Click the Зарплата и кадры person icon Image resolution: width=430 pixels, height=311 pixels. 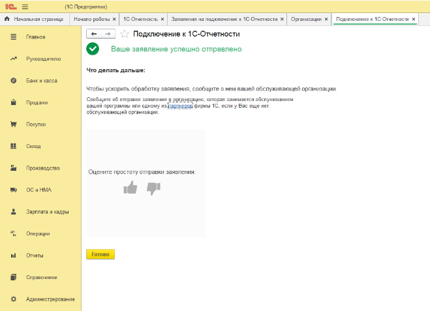pyautogui.click(x=14, y=211)
